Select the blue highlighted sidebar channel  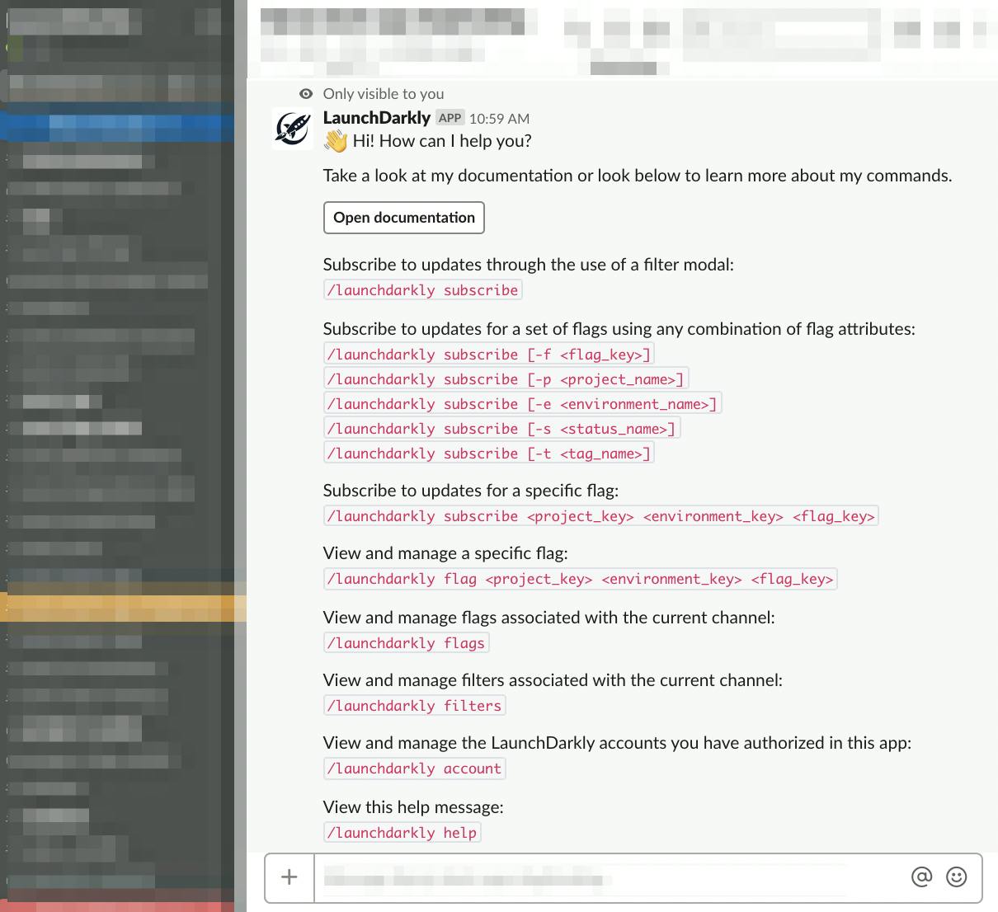[x=117, y=127]
